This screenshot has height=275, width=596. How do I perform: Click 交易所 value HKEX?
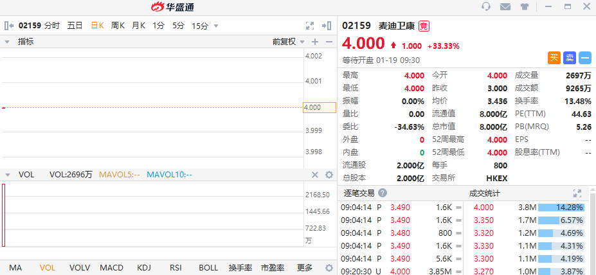click(x=496, y=178)
